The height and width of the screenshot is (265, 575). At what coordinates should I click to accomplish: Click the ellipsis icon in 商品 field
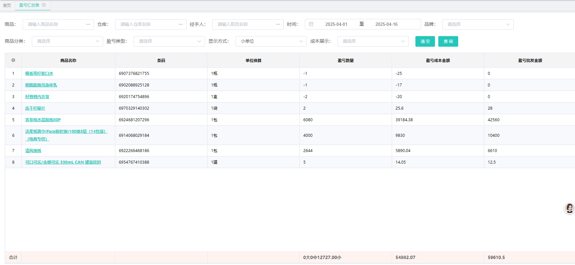pyautogui.click(x=88, y=25)
